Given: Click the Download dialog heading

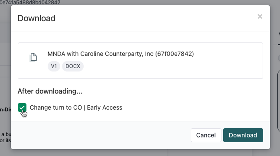Looking at the screenshot, I should [36, 18].
